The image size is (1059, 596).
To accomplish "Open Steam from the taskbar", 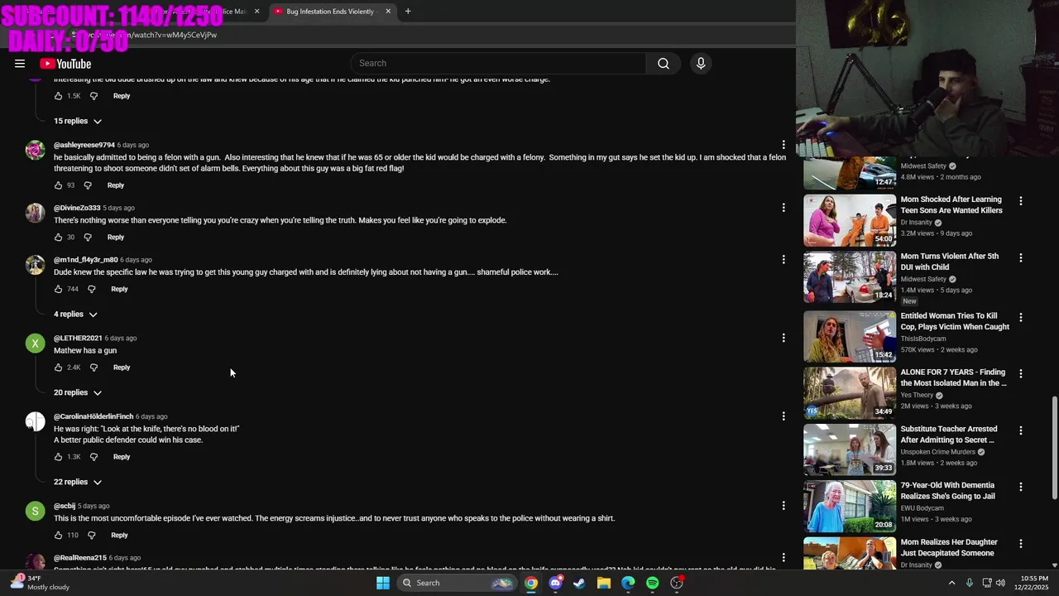I will [x=579, y=583].
